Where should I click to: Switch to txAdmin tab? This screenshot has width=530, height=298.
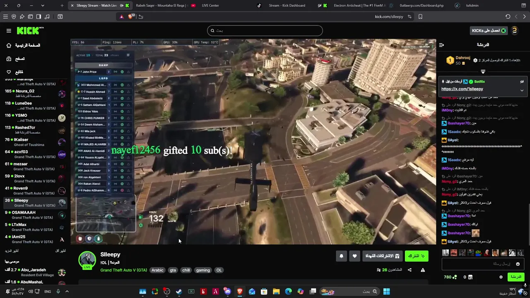[472, 5]
